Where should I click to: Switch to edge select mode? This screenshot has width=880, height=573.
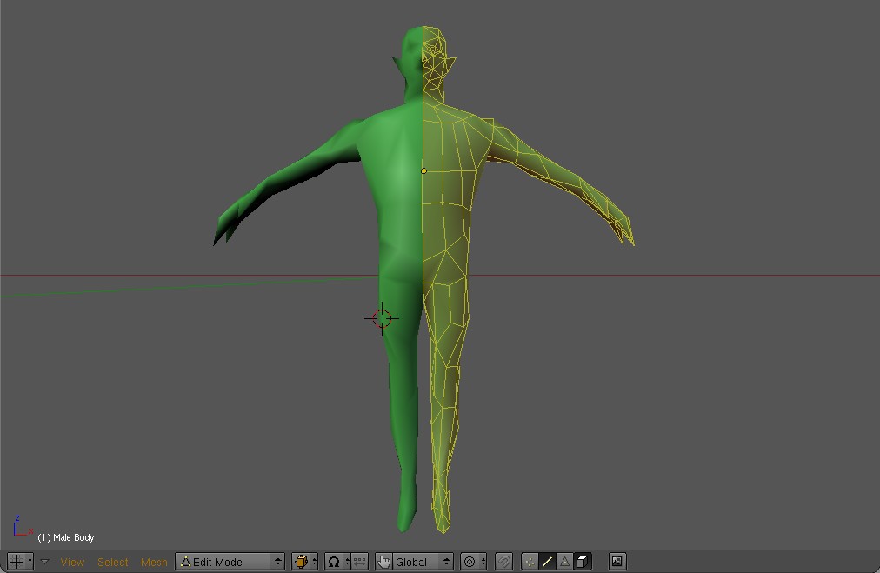[547, 561]
